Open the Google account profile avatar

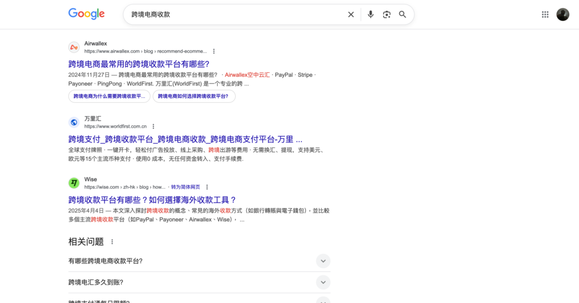(563, 14)
